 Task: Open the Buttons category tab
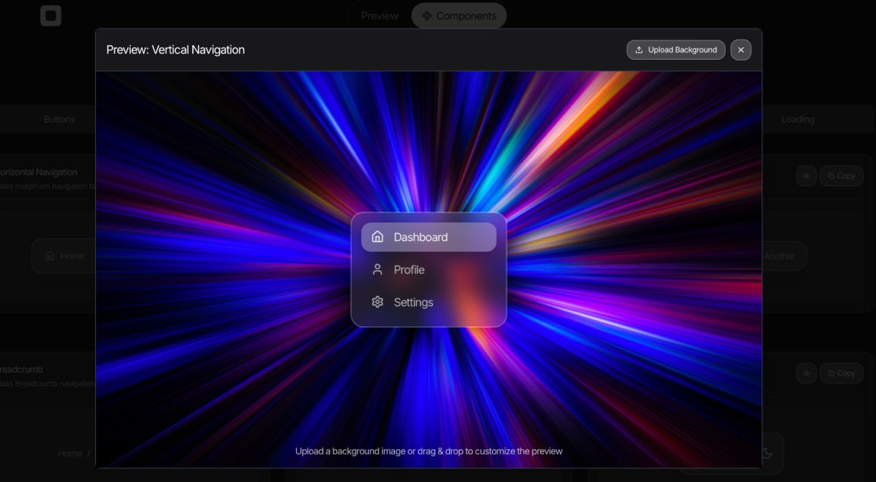(x=59, y=119)
